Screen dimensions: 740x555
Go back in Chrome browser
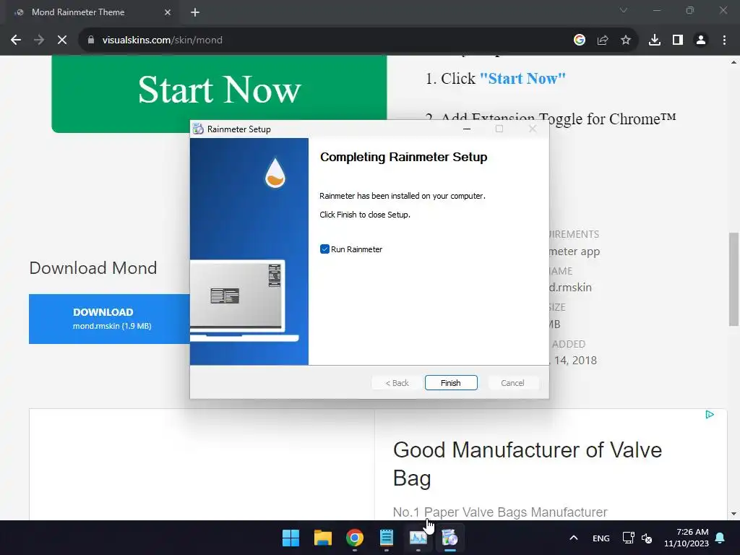click(16, 40)
